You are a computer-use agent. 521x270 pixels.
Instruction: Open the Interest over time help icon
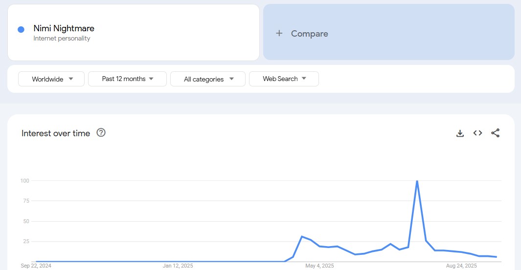pos(101,132)
